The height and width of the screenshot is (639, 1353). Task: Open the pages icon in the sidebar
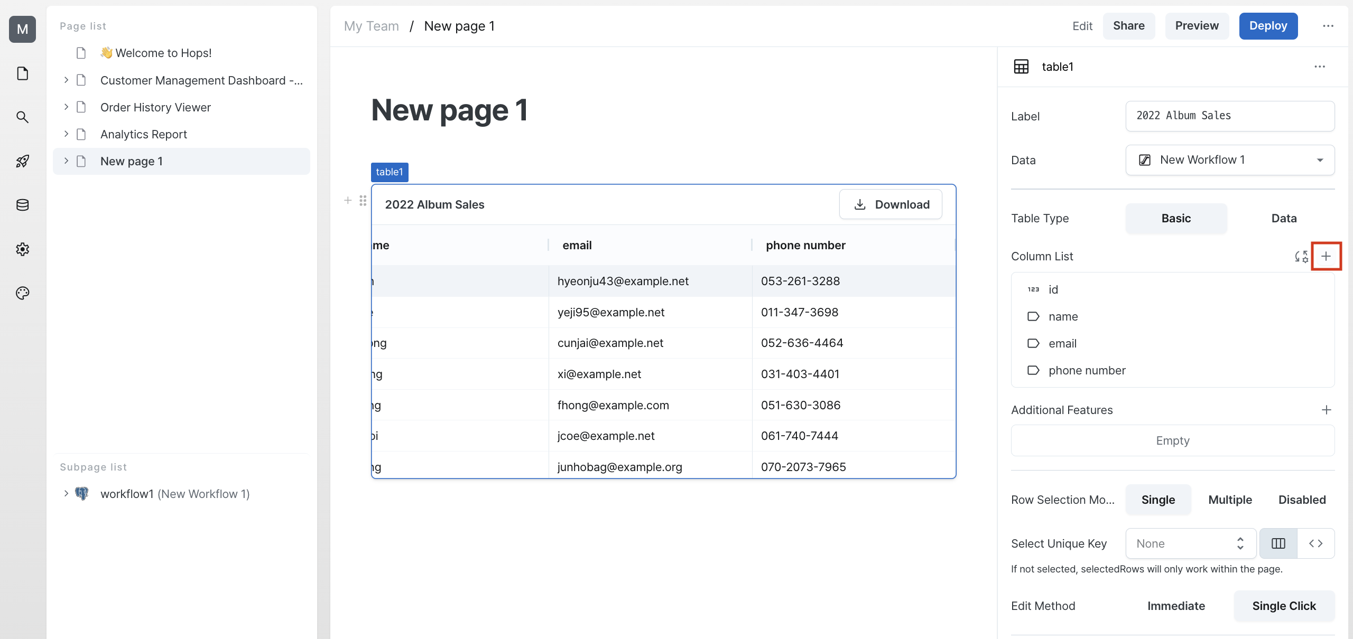(22, 73)
